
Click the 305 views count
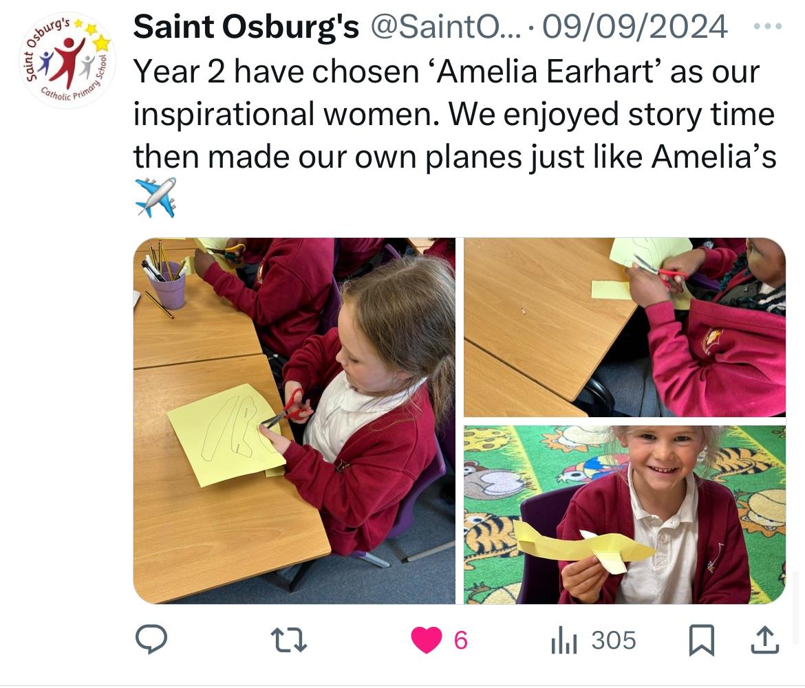click(x=614, y=641)
